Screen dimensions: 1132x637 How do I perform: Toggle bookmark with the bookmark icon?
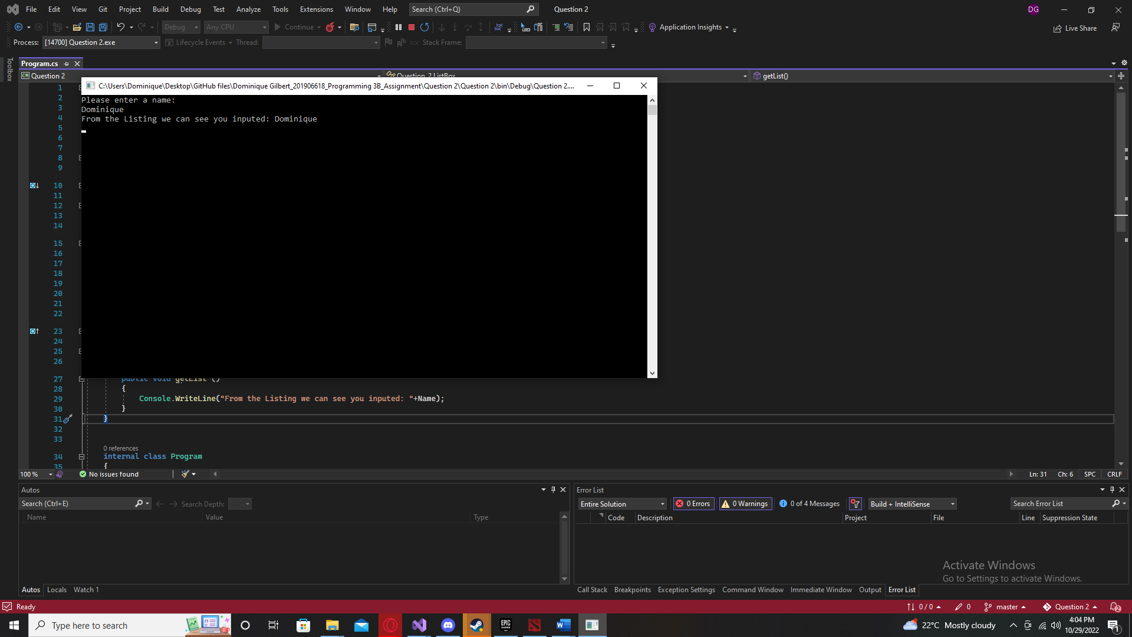[x=587, y=27]
